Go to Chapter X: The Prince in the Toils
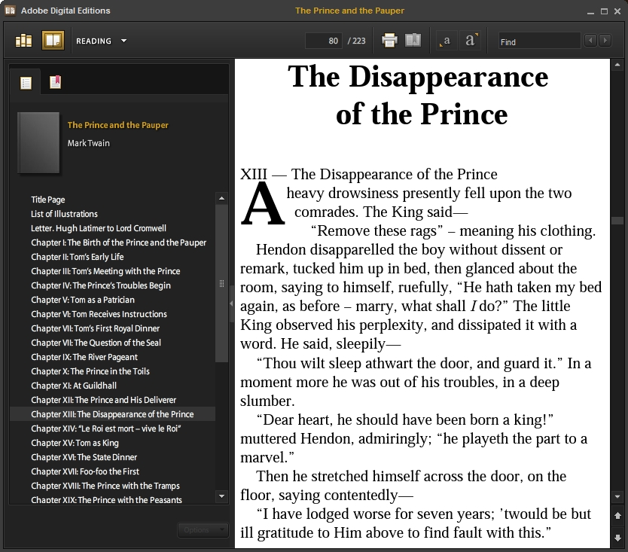Viewport: 628px width, 552px height. pyautogui.click(x=90, y=371)
